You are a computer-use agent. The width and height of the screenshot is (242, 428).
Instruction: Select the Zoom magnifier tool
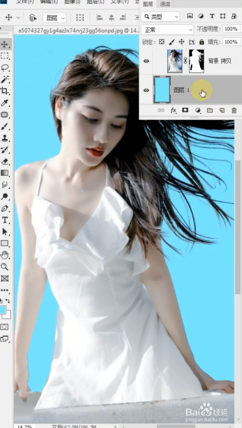click(x=5, y=266)
